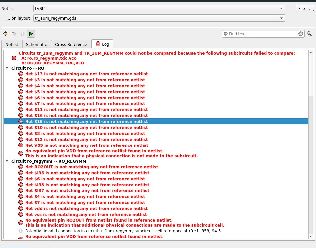Click error icon beside Net $15 row
Screen dimensions: 316x248
pos(21,121)
